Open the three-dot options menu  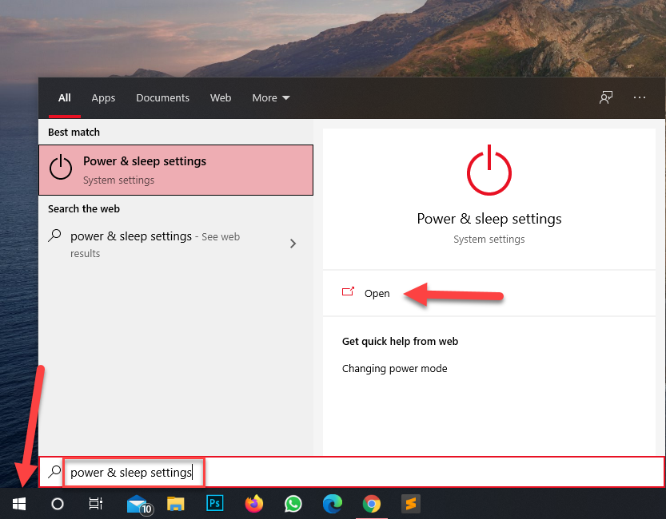(x=639, y=97)
